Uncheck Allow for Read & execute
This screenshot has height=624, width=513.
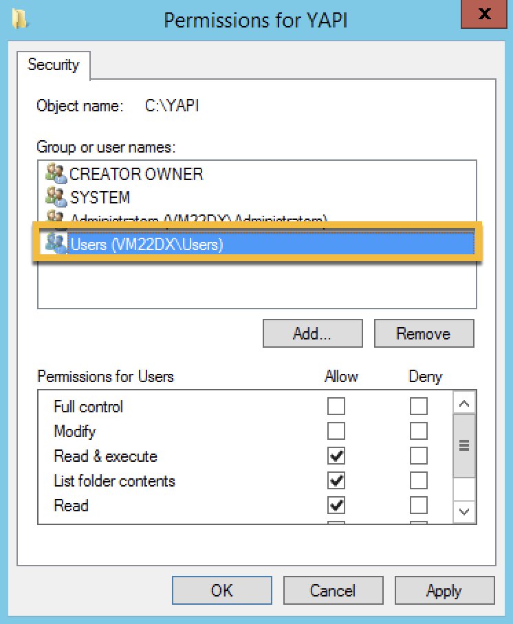pos(336,456)
